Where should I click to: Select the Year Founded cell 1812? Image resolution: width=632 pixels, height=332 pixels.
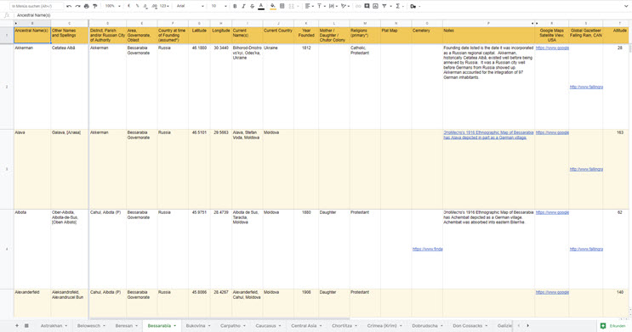[306, 87]
